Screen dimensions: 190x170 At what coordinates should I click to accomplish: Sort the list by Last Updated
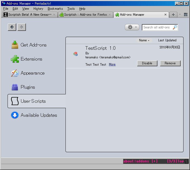167,40
